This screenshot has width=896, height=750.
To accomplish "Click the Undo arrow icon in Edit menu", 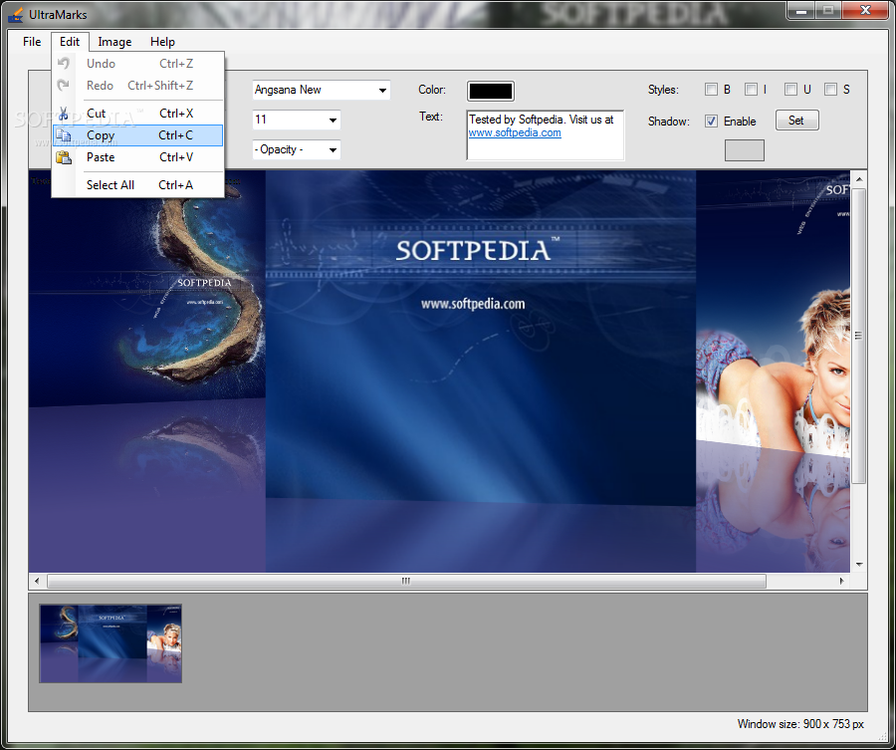I will click(x=64, y=64).
